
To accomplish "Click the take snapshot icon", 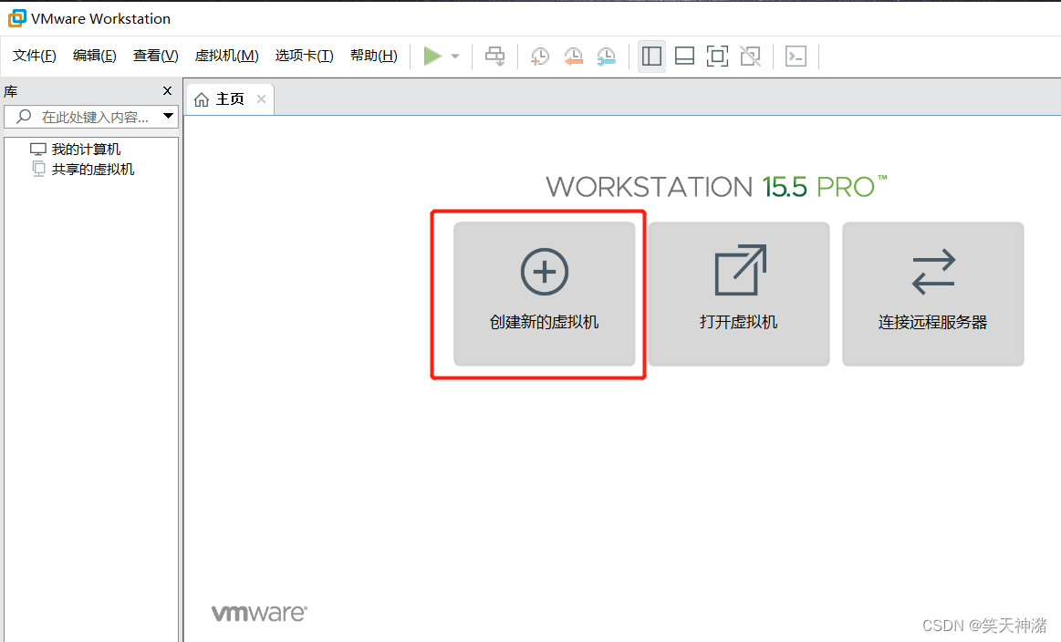I will tap(540, 57).
